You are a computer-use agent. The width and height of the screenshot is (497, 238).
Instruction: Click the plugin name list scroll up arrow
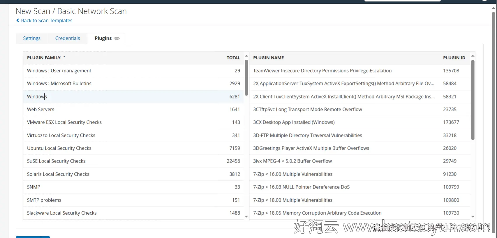coord(473,56)
